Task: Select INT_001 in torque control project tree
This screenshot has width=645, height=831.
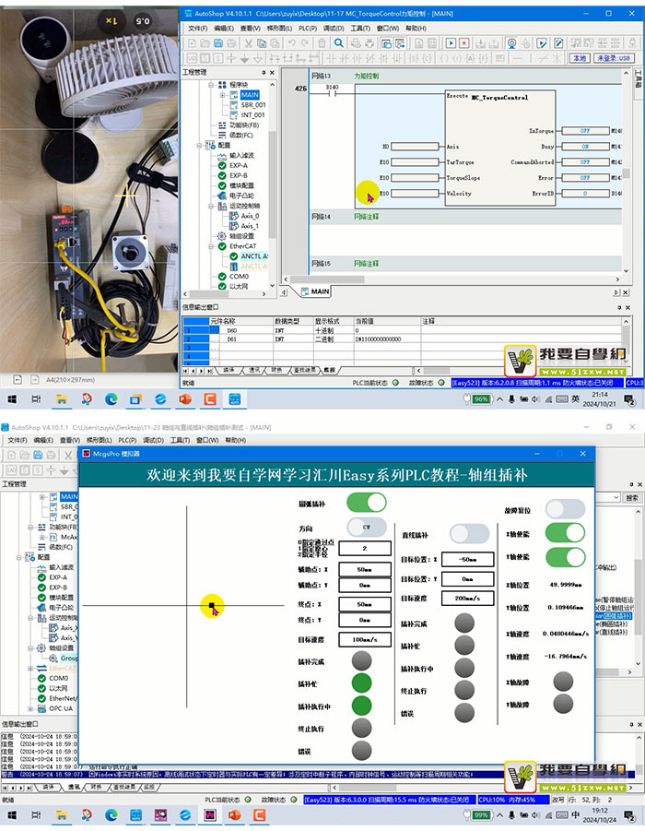Action: 252,115
